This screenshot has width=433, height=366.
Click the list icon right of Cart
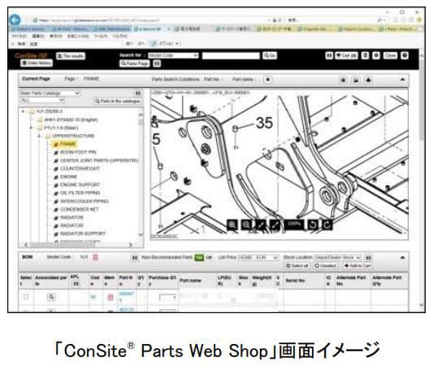[x=365, y=55]
